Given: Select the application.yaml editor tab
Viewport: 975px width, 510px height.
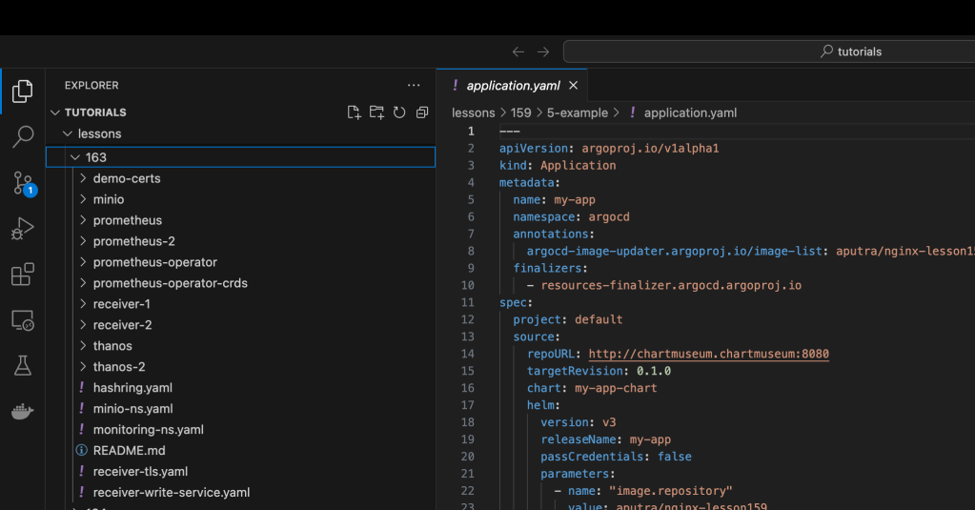Looking at the screenshot, I should point(512,85).
